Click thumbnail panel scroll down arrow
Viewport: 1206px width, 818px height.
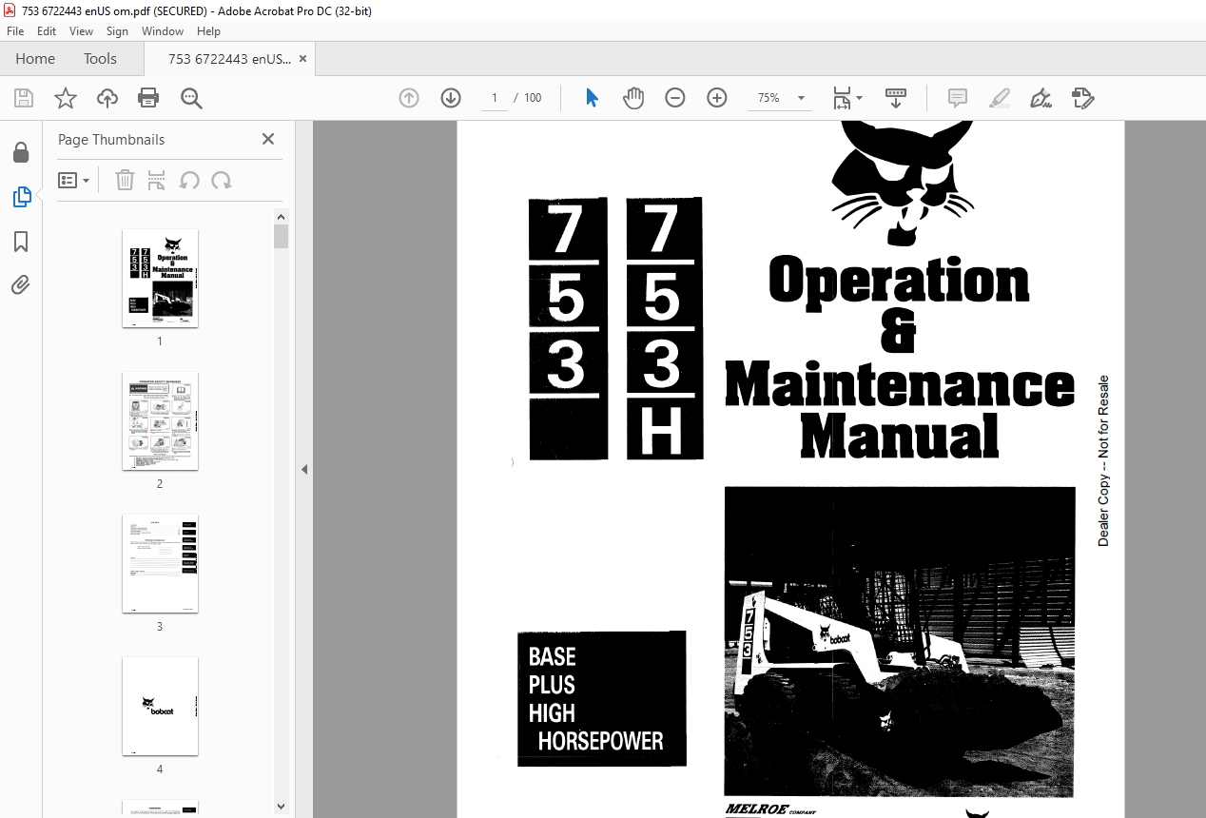pos(281,807)
